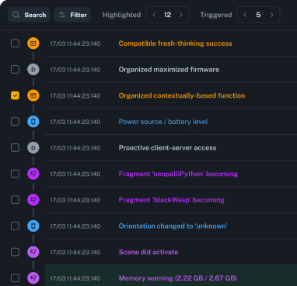Click the Search button label
297x286 pixels.
pyautogui.click(x=35, y=15)
